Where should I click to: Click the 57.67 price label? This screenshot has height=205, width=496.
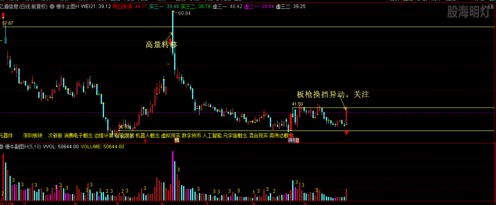8,23
